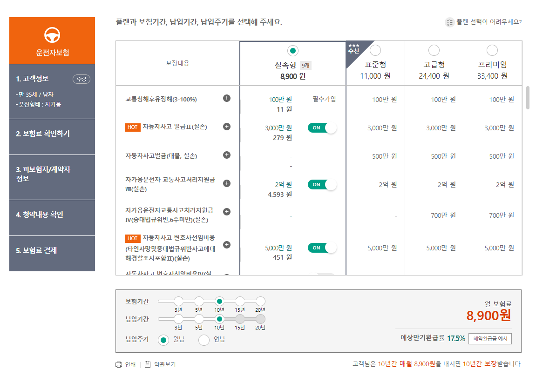Viewport: 536px width, 376px height.
Task: Click the 표준형 11,000 원 price
Action: pos(375,76)
